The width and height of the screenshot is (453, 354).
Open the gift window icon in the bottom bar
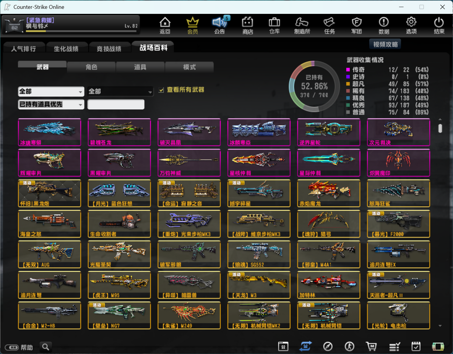coord(283,346)
